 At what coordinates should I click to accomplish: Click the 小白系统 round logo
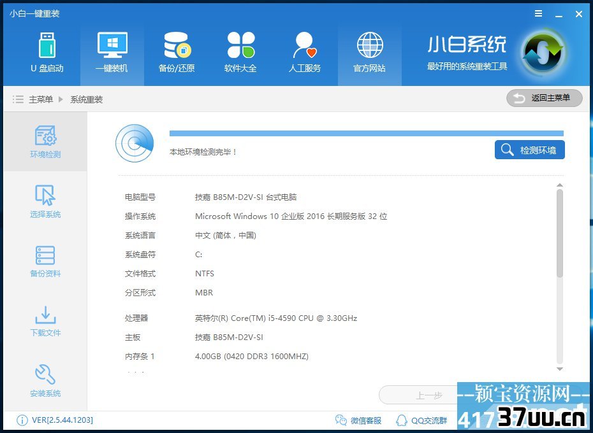(543, 52)
